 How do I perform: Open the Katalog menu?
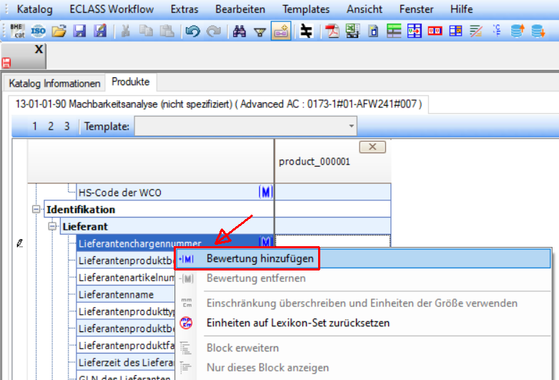click(34, 9)
